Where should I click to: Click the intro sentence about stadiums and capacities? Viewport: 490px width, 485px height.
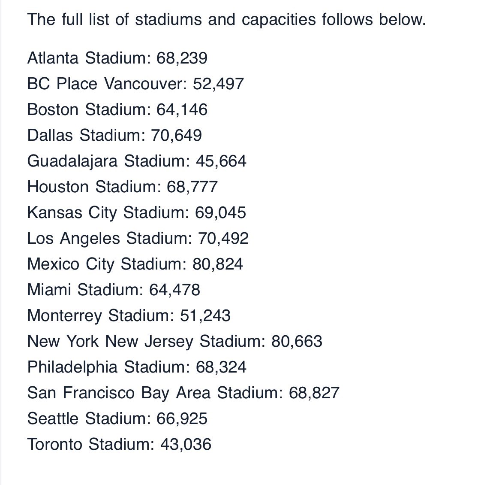click(x=226, y=19)
